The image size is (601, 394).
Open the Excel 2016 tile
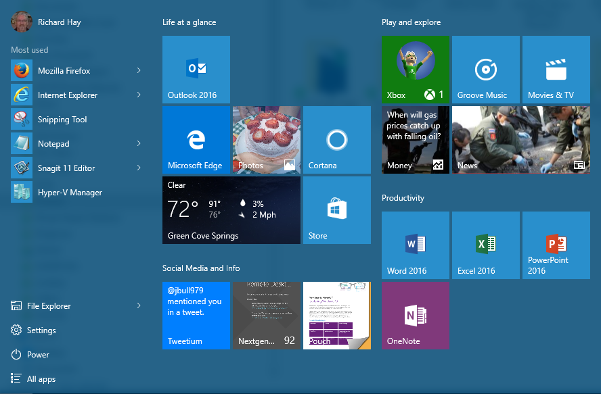pos(485,245)
